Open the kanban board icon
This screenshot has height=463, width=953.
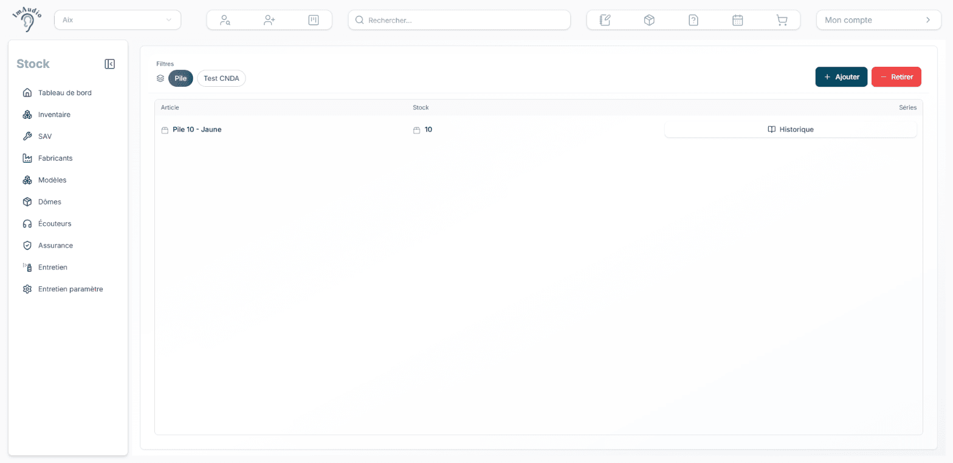(314, 20)
